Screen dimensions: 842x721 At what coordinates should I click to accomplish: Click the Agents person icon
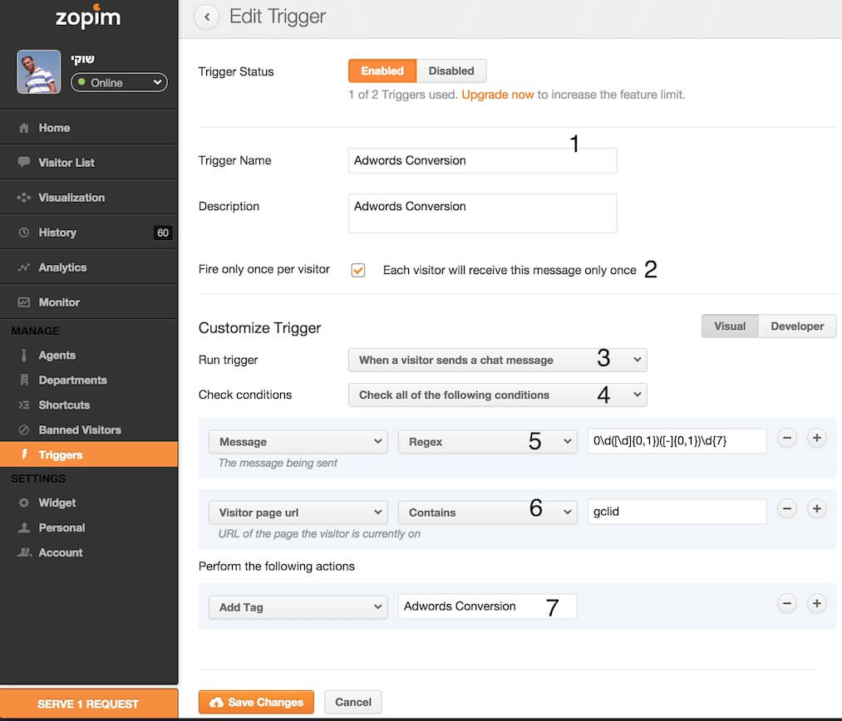(x=23, y=356)
